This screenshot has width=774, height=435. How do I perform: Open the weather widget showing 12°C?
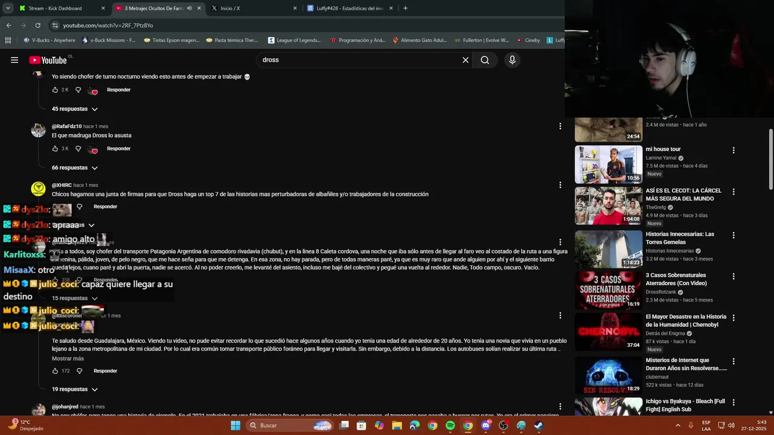tap(27, 425)
